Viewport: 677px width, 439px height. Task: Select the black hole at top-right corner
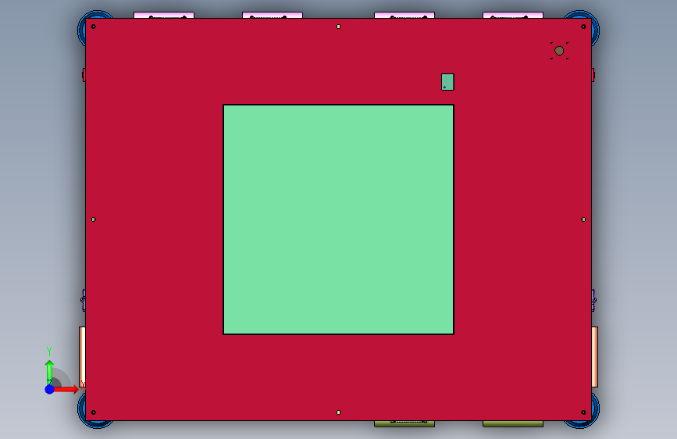pyautogui.click(x=583, y=27)
